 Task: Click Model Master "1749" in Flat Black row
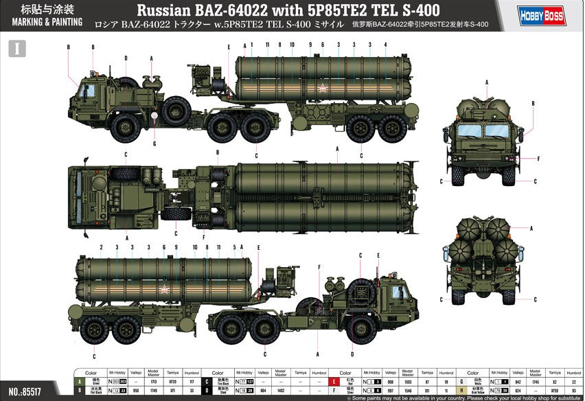click(x=153, y=391)
